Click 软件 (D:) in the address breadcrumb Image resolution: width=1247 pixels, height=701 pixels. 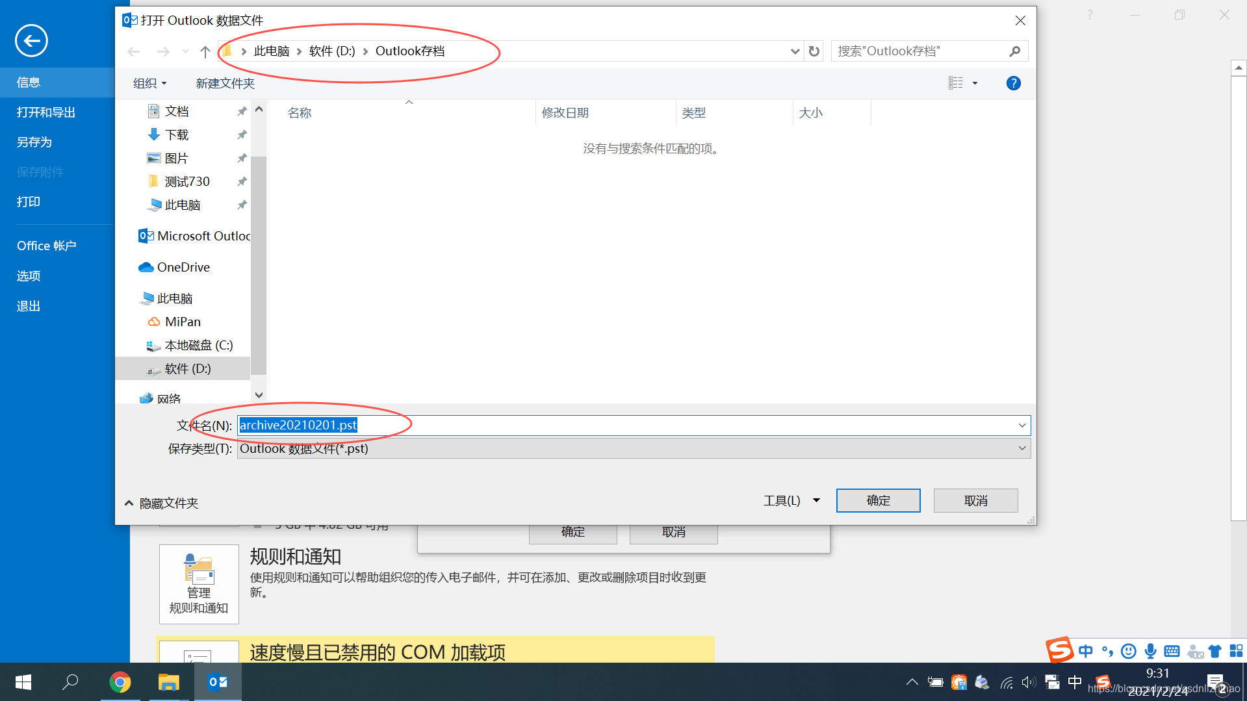click(x=332, y=51)
